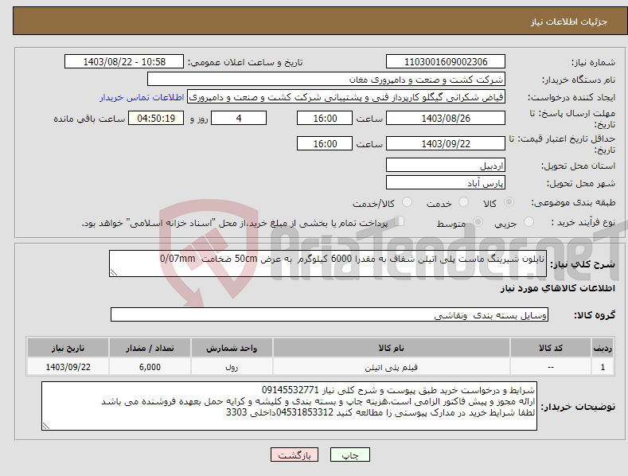628x476 pixels.
Task: Click the need number field 1103001609002306
Action: point(446,62)
